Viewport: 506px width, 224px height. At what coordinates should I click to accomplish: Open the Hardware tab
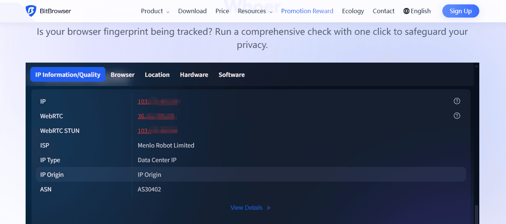coord(194,75)
